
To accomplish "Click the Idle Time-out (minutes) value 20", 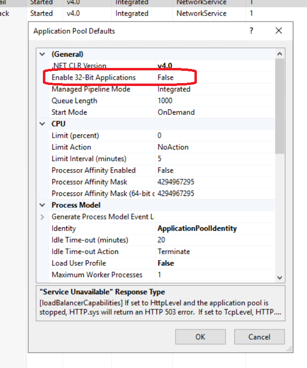I will click(x=161, y=240).
